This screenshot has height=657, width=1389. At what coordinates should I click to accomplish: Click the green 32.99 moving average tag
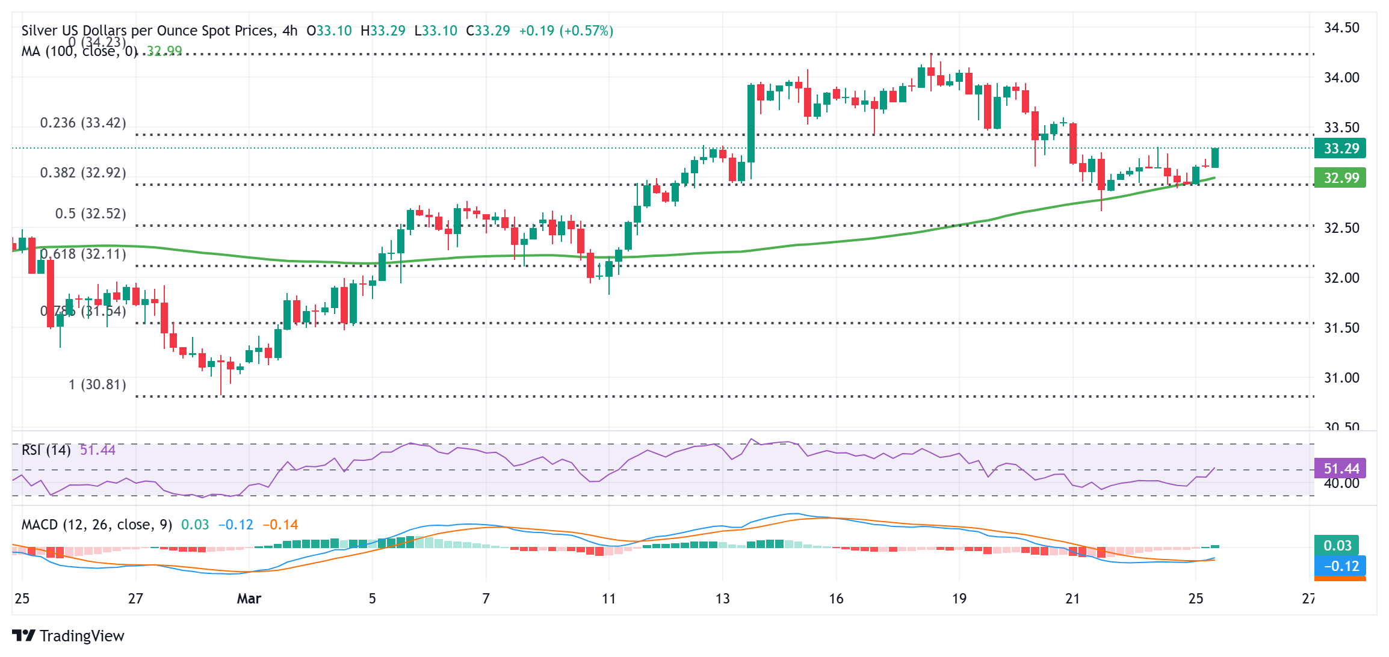click(x=1340, y=178)
